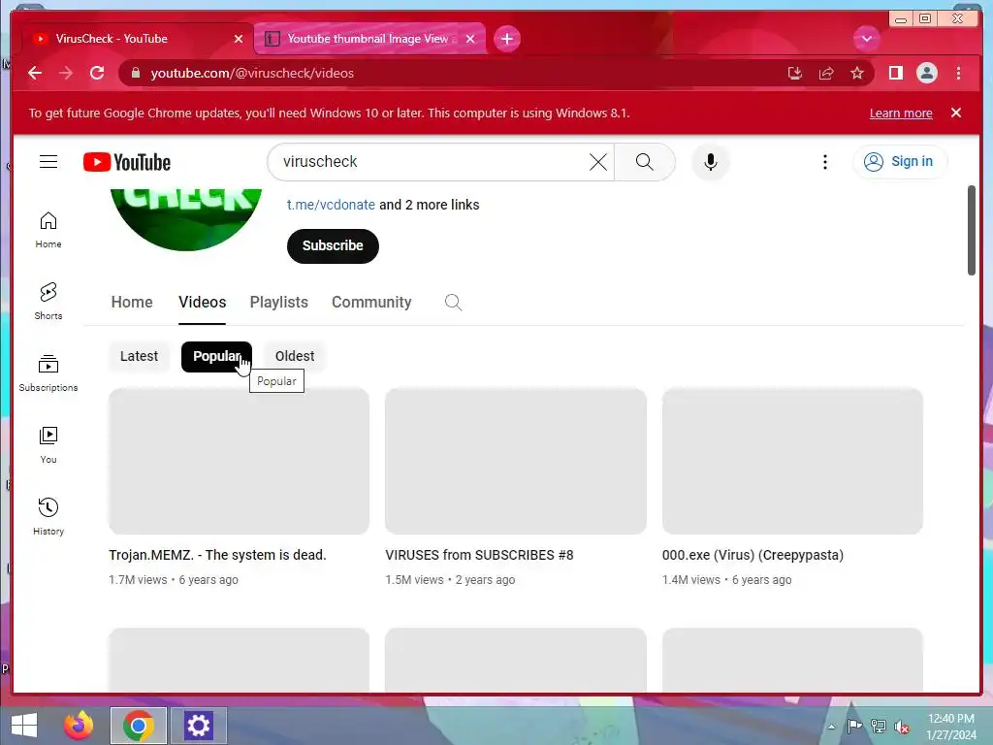
Task: Sort videos by Latest
Action: click(139, 356)
